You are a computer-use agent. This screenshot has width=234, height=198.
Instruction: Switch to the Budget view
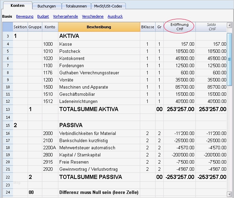click(x=43, y=16)
